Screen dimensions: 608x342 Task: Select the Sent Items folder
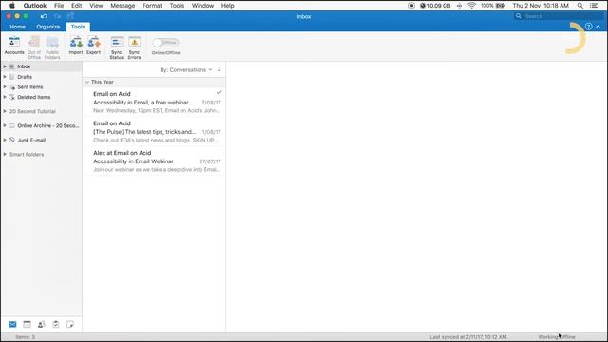(x=42, y=86)
